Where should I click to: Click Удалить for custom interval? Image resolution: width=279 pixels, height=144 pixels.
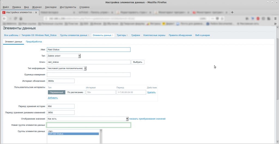(x=151, y=92)
